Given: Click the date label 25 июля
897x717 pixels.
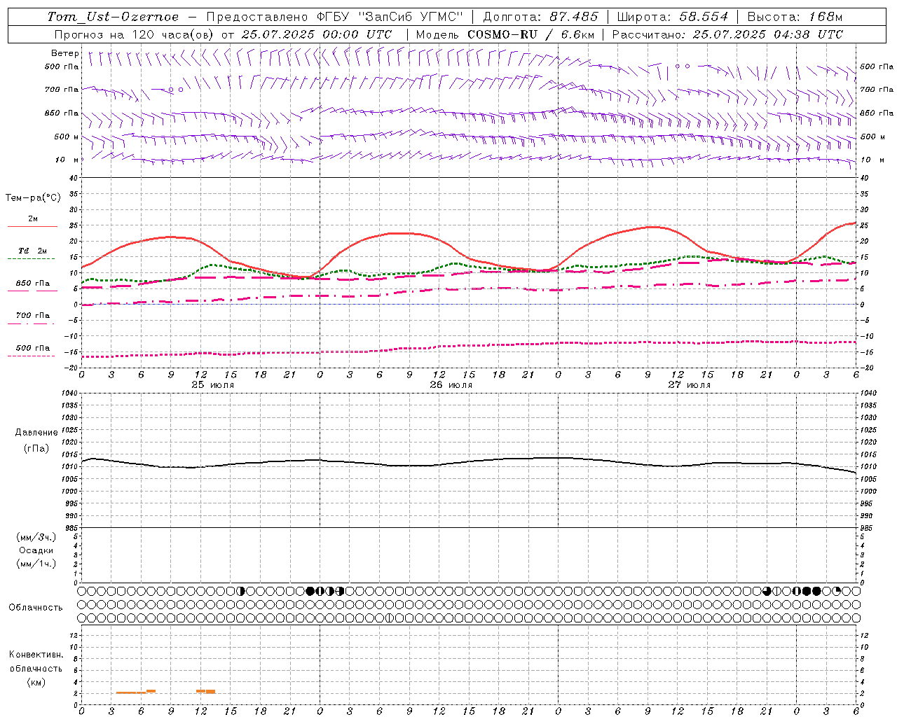Looking at the screenshot, I should pos(213,385).
